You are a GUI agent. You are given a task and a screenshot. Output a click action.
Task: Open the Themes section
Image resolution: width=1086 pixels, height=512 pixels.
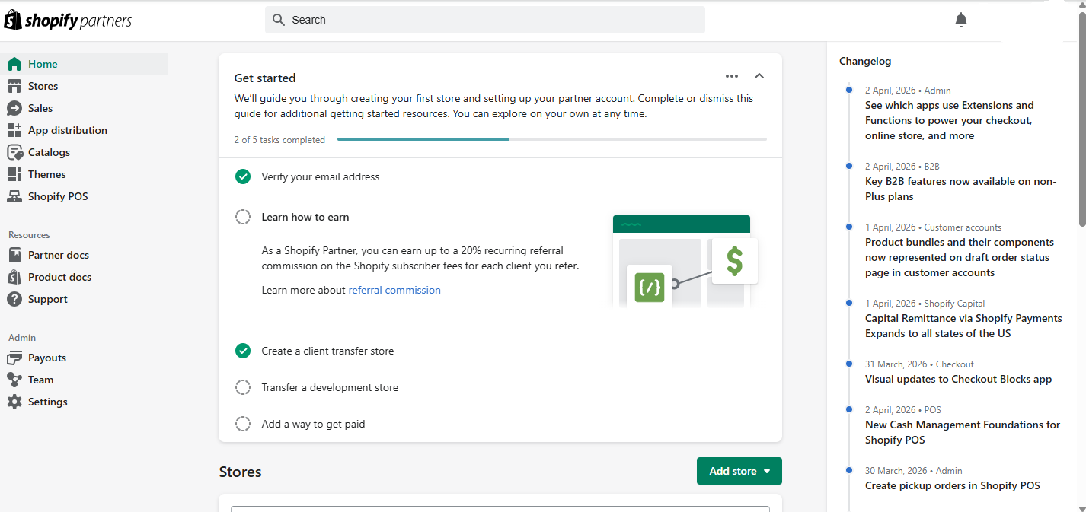46,173
